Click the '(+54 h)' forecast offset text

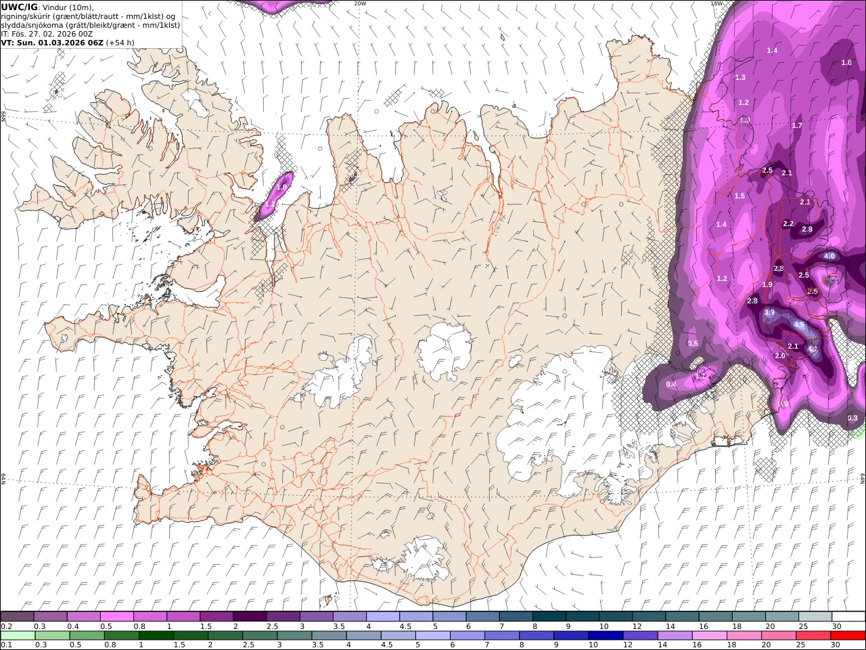click(120, 43)
